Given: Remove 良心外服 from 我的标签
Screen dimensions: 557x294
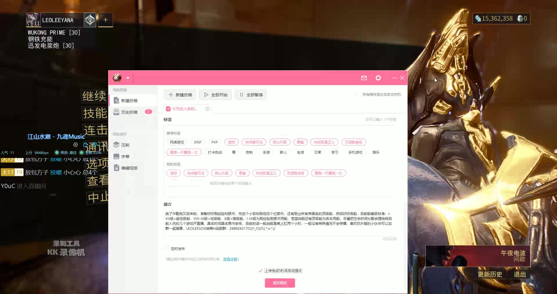Looking at the screenshot, I should click(222, 173).
